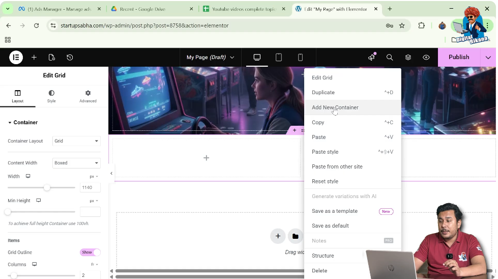Click the Width value input field

[90, 188]
